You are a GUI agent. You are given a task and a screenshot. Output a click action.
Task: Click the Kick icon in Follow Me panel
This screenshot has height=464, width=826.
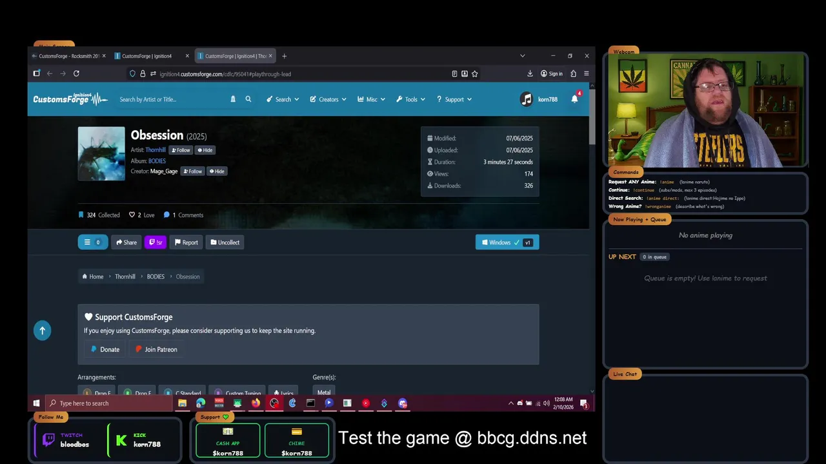[x=121, y=441]
